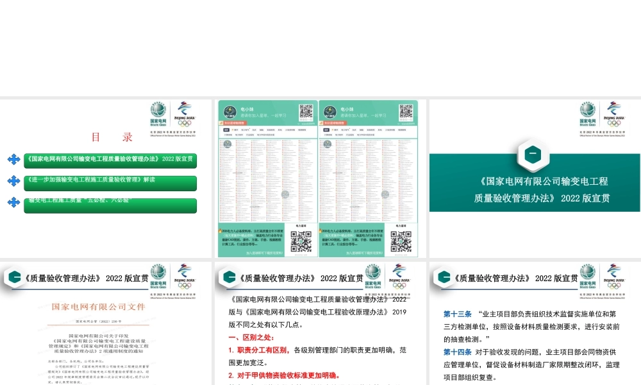Click the Beijing 2022 Olympics emblem
Viewport: 641px width, 385px height.
click(184, 111)
